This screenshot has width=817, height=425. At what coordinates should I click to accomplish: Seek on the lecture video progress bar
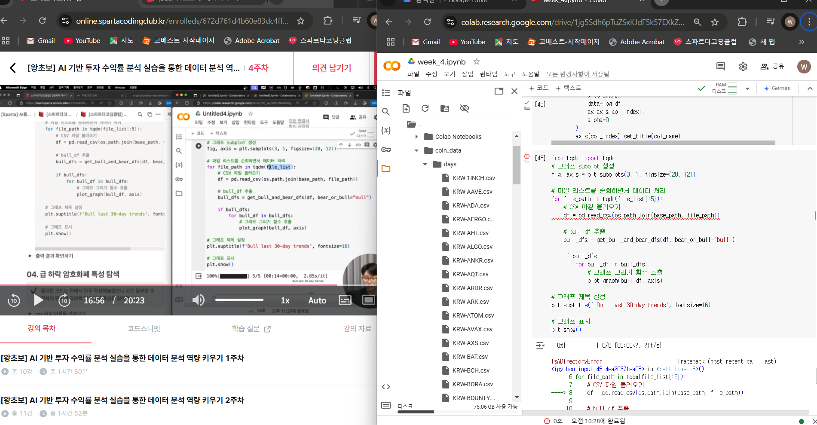tap(188, 285)
